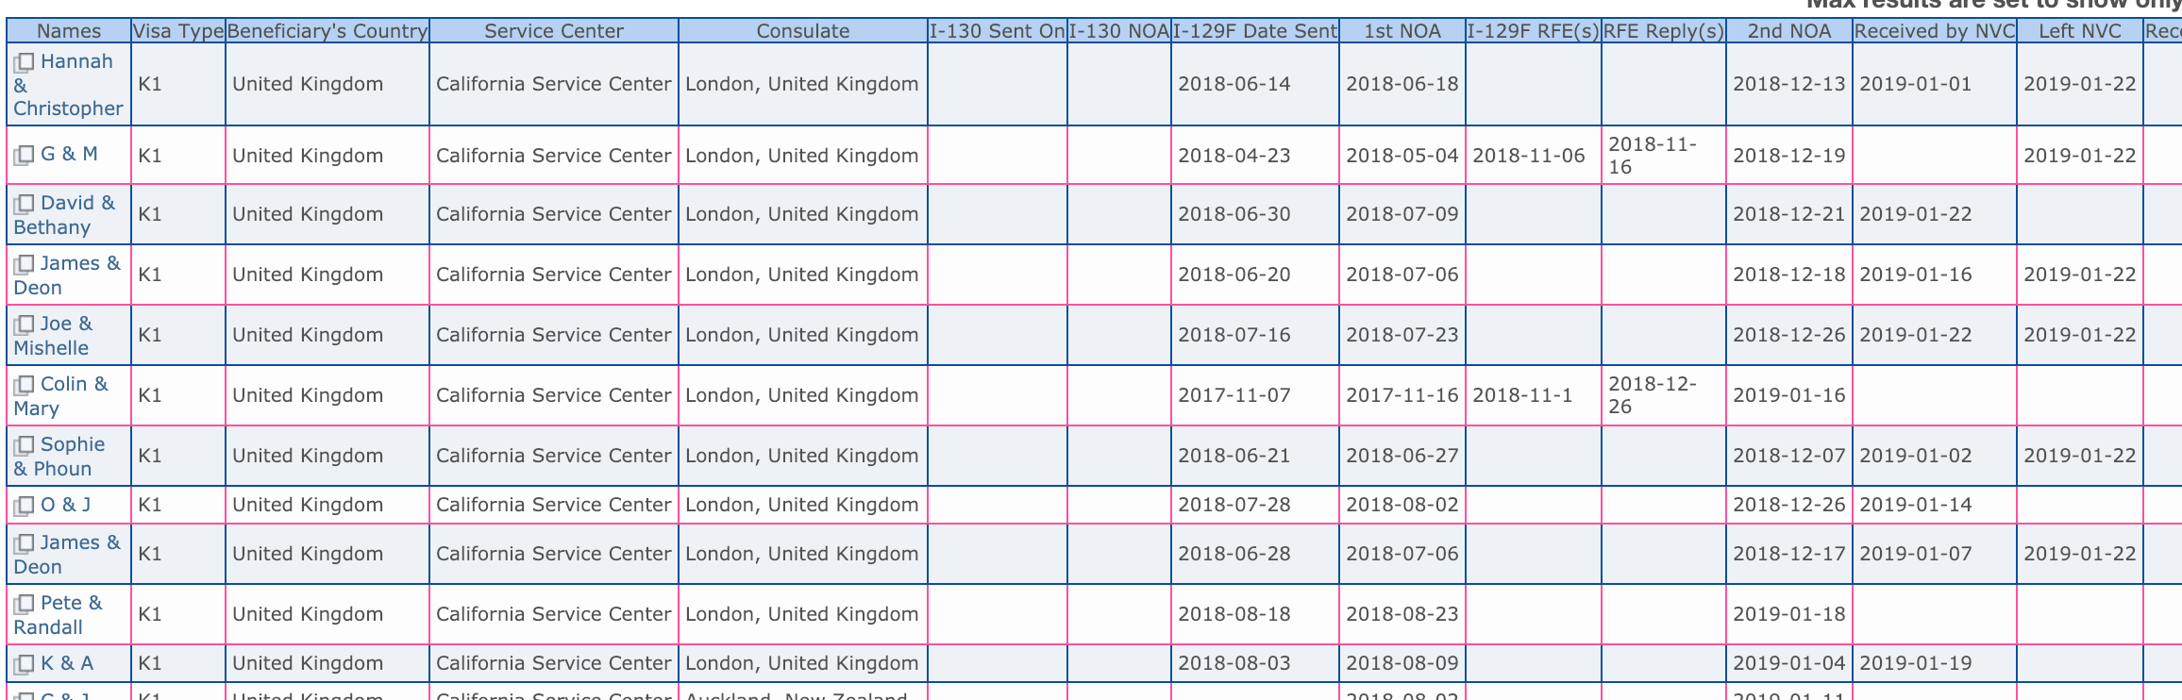
Task: Open the David & Bethany timeline link
Action: [65, 215]
